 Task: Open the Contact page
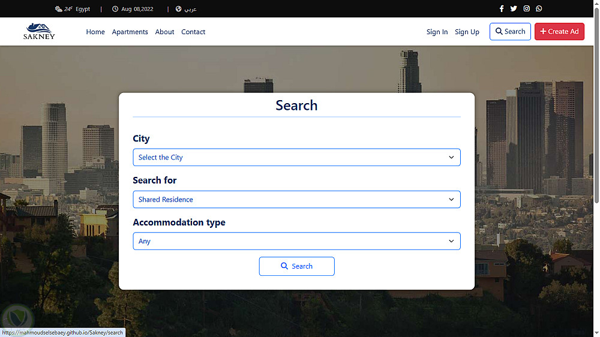[x=193, y=32]
